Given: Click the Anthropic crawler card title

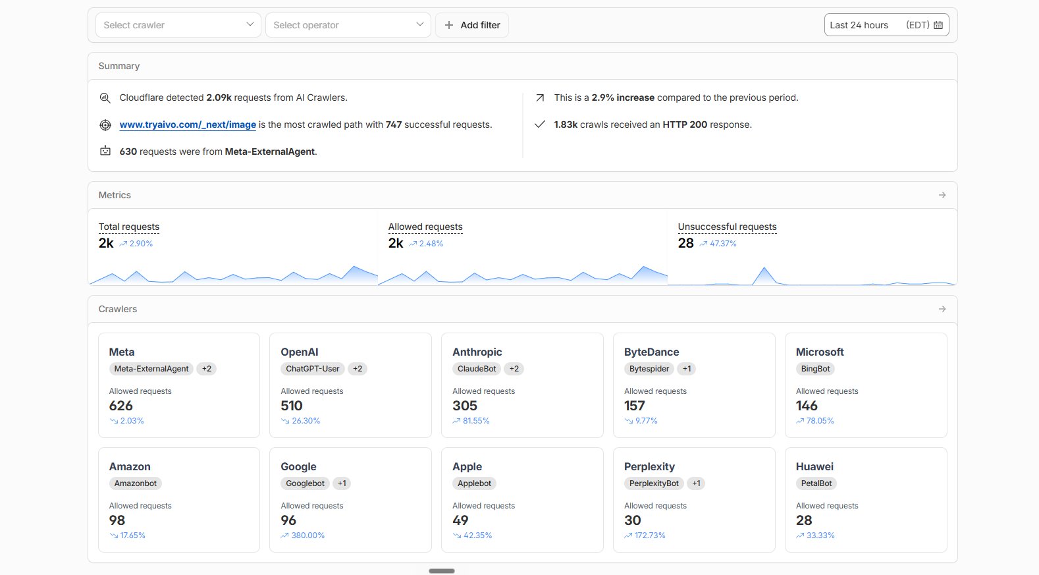Looking at the screenshot, I should point(477,352).
